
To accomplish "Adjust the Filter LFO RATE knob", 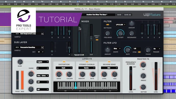I will click(x=128, y=50).
